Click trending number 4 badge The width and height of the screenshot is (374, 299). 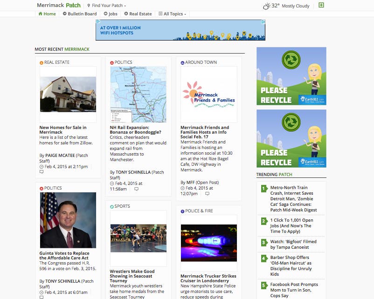click(x=264, y=258)
